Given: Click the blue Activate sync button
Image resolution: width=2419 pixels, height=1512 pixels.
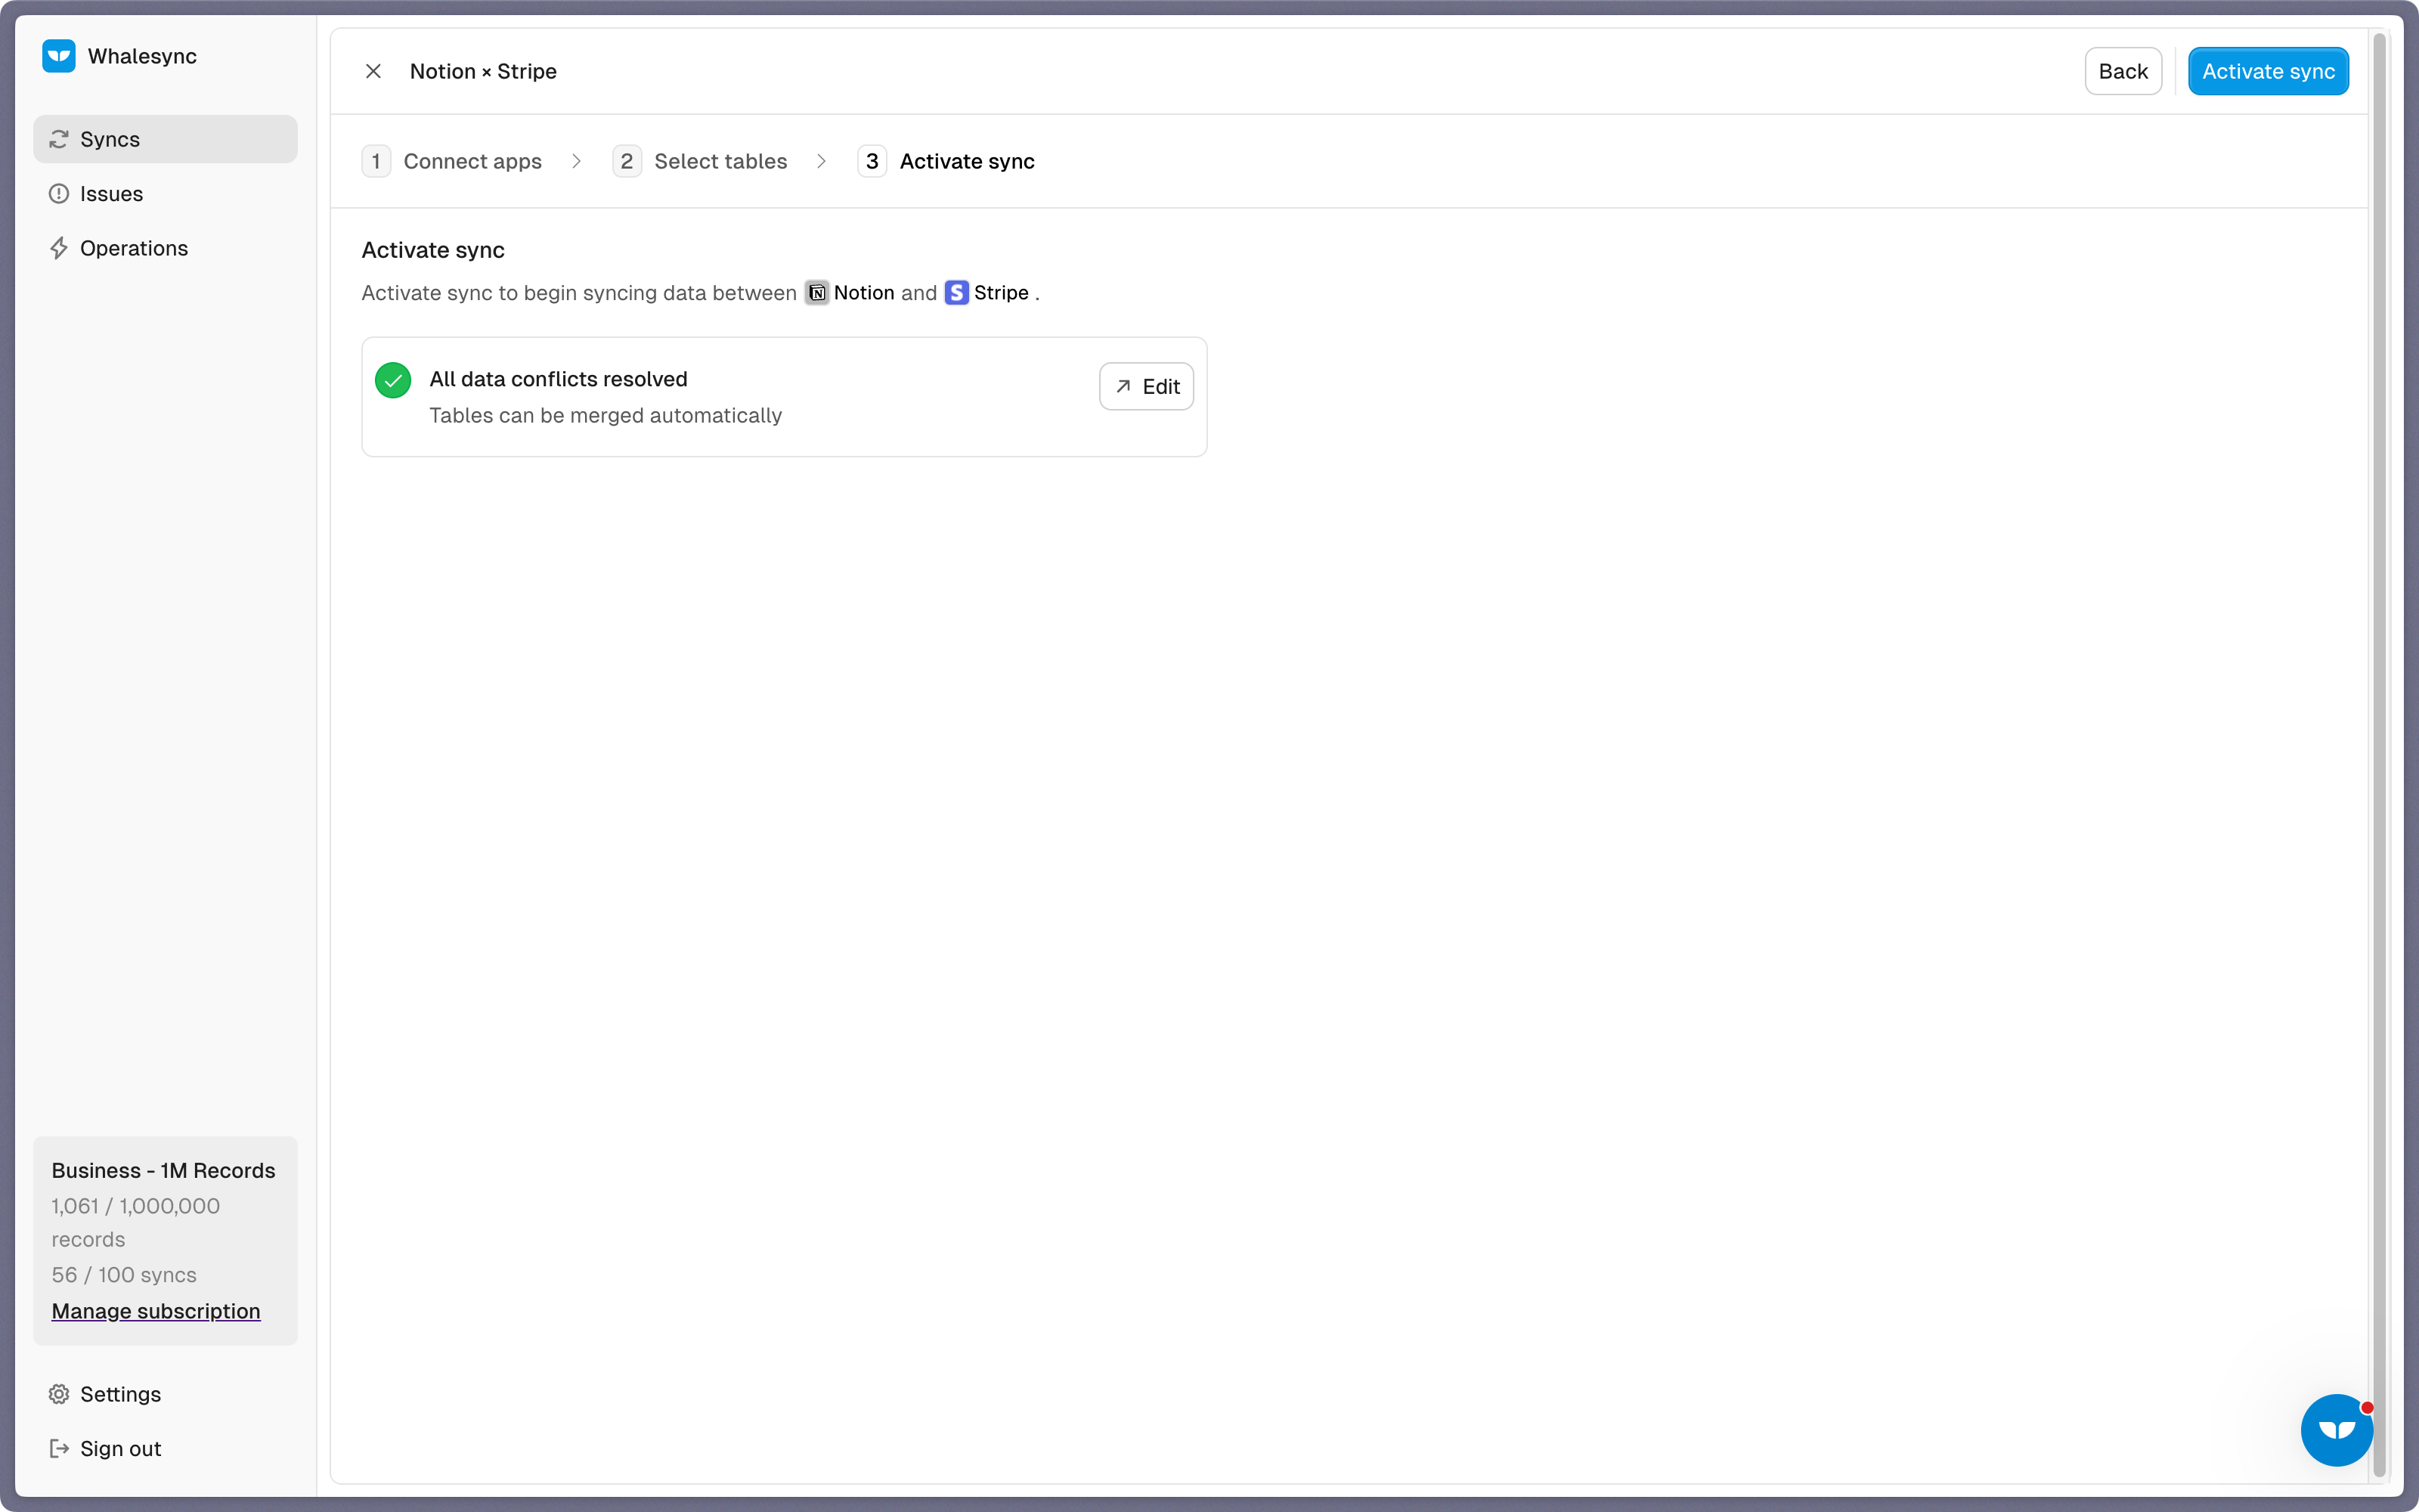Looking at the screenshot, I should click(x=2268, y=71).
